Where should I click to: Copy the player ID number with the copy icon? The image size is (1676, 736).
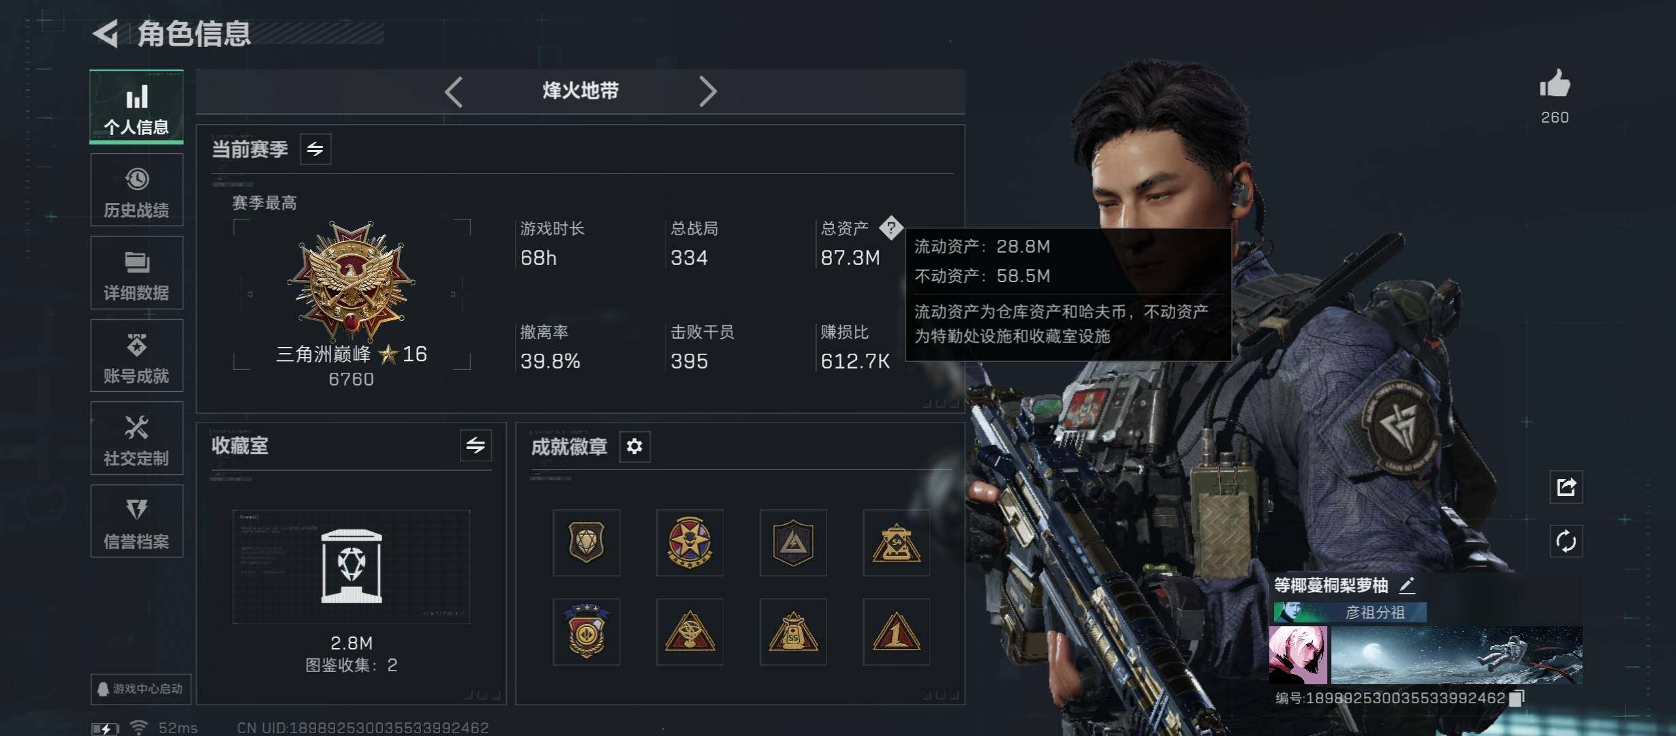tap(1517, 698)
